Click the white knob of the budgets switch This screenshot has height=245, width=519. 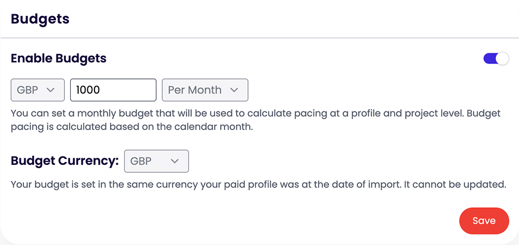click(503, 58)
